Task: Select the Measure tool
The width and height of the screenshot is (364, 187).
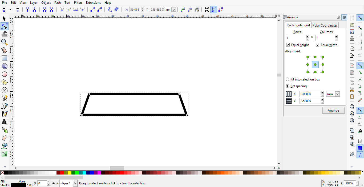Action: [x=4, y=50]
